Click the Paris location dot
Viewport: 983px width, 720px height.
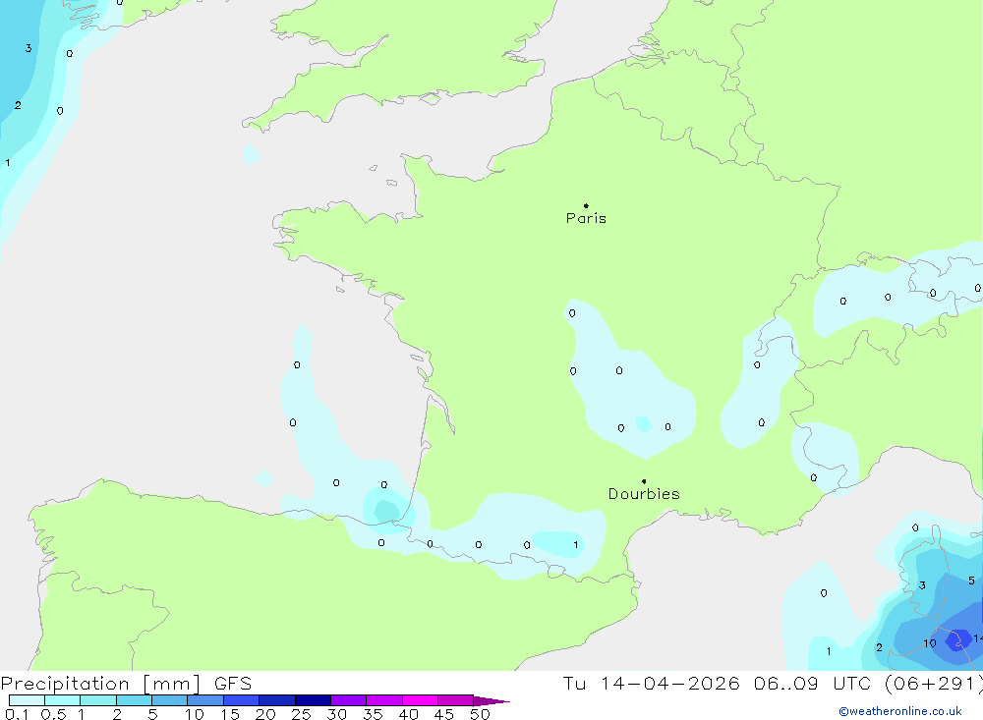coord(586,205)
